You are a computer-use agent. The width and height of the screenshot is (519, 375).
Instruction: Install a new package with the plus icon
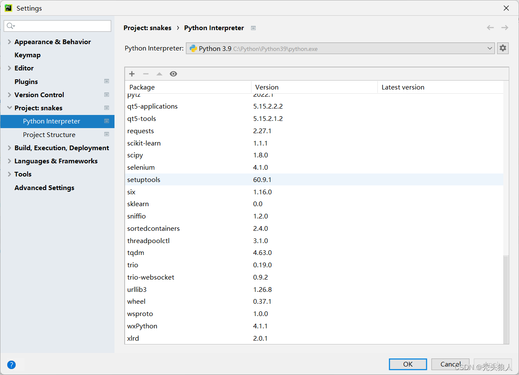pyautogui.click(x=131, y=73)
